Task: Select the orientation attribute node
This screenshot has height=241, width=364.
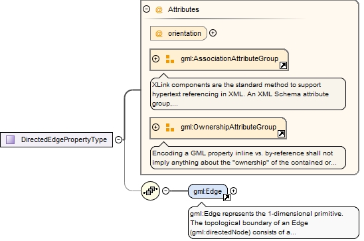Action: pos(178,33)
